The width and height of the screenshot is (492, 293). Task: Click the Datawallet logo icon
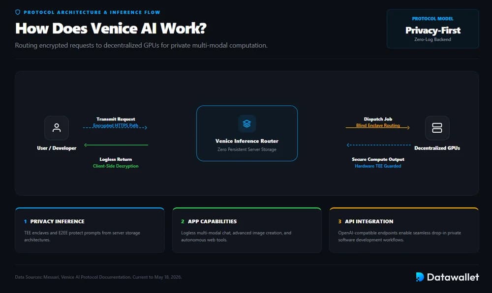point(420,277)
